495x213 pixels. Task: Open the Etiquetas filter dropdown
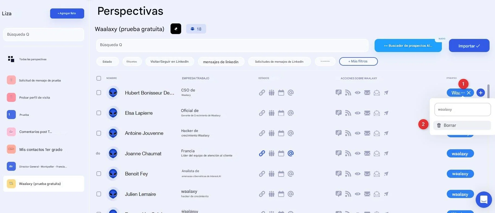point(132,62)
